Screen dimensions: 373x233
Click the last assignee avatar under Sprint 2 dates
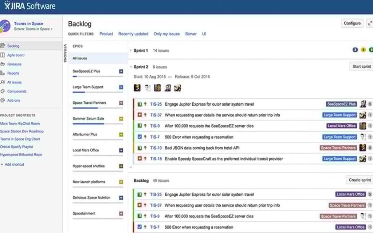(x=177, y=88)
